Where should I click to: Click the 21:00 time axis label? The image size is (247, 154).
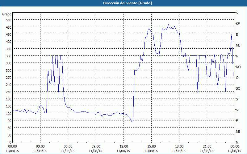click(207, 147)
